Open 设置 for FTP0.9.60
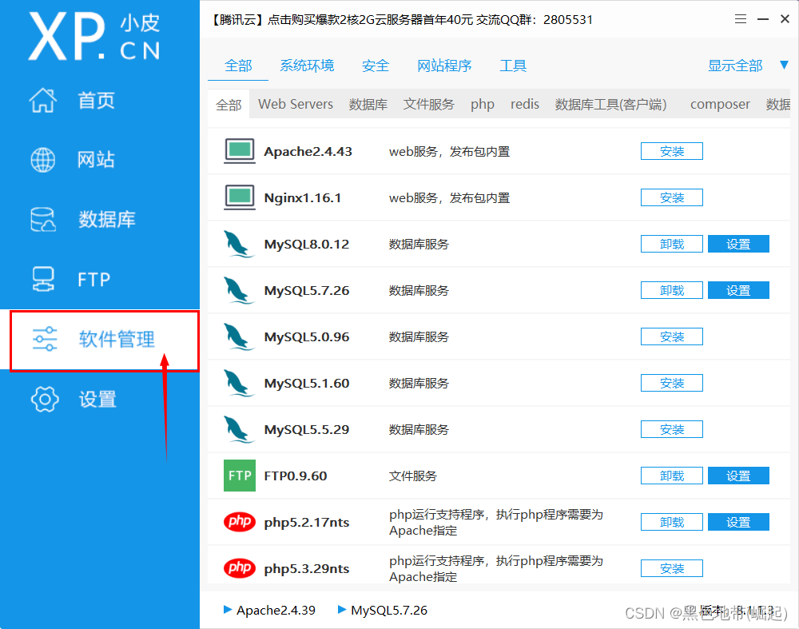Viewport: 799px width, 629px height. tap(738, 476)
